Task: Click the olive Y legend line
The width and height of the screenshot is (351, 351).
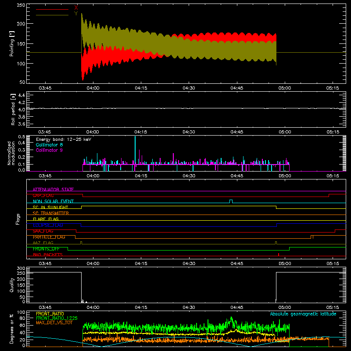Action: point(52,15)
